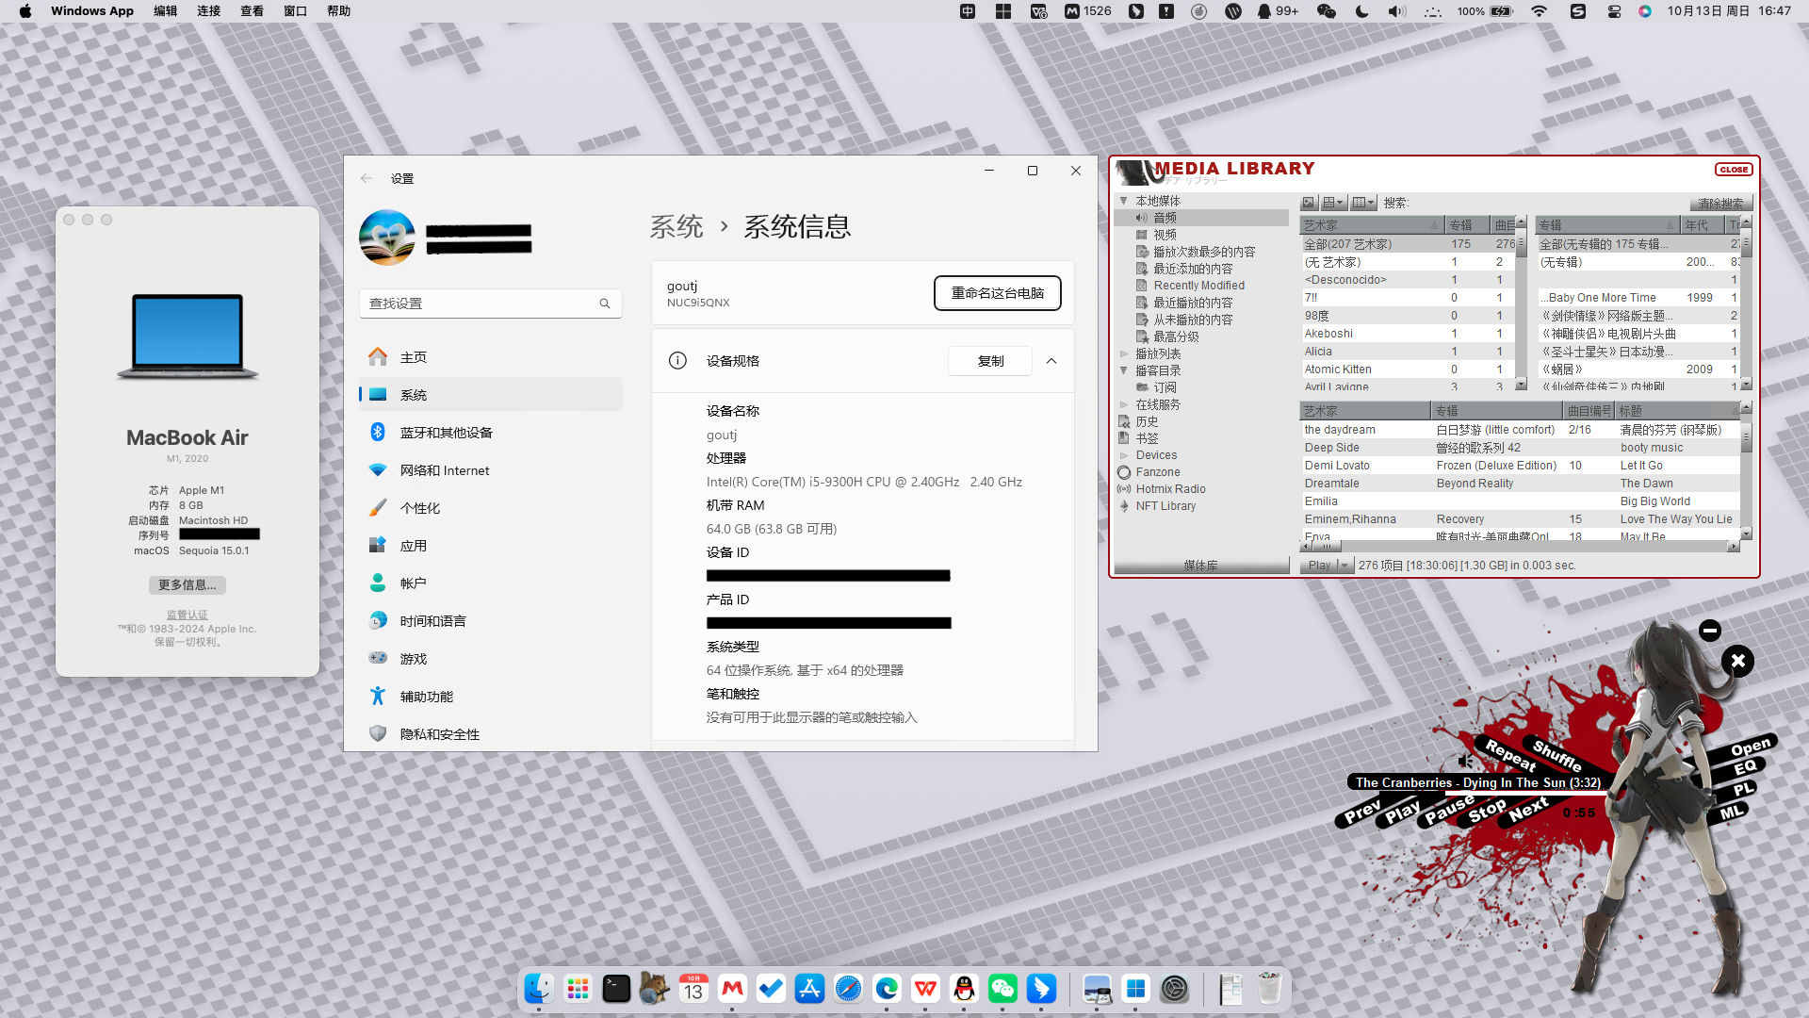Click the search magnifier in settings search box
This screenshot has width=1809, height=1018.
click(605, 304)
